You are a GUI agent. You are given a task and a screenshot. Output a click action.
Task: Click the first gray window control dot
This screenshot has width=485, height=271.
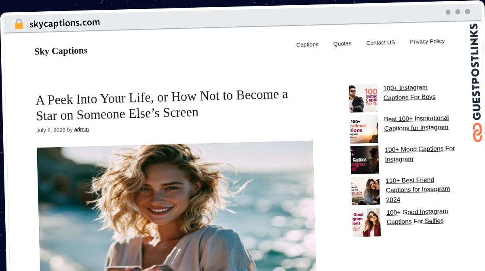448,12
